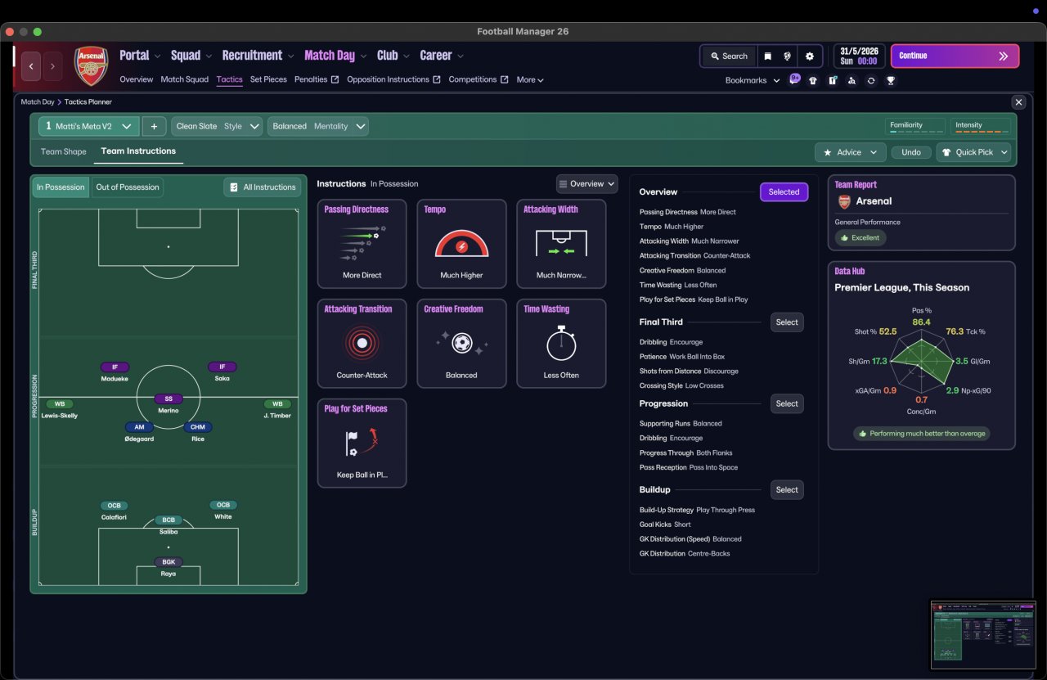
Task: Open the Passing Directness instruction card
Action: click(x=362, y=244)
